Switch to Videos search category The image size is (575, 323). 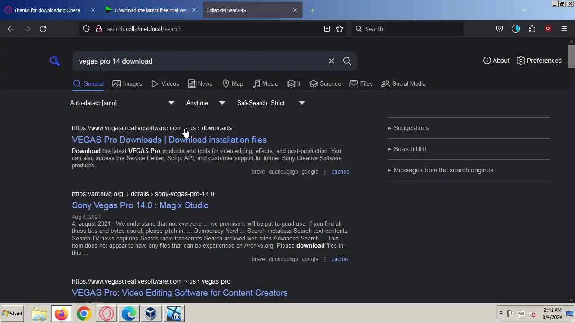165,84
